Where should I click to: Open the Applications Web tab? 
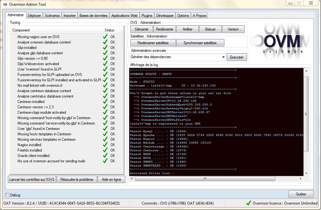tap(124, 16)
